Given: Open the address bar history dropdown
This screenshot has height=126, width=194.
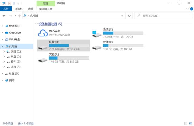Looking at the screenshot, I should pos(123,15).
